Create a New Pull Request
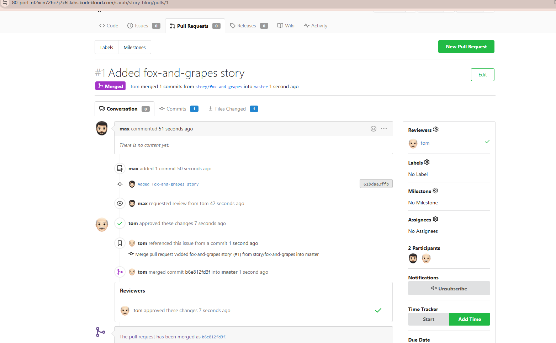 tap(466, 47)
